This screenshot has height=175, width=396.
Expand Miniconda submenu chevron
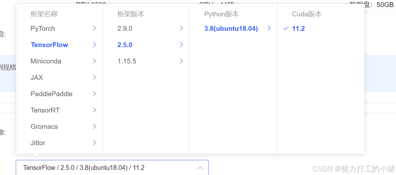(95, 61)
